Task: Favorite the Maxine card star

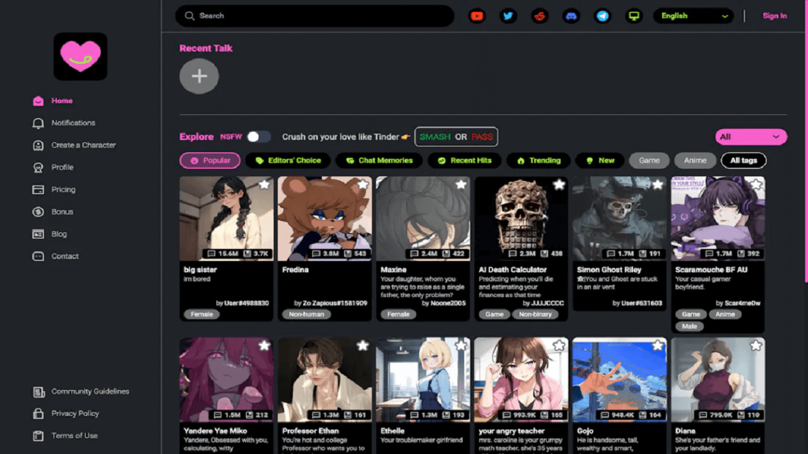Action: click(x=461, y=184)
